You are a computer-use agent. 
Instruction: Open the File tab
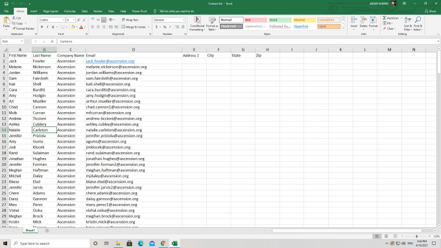pyautogui.click(x=6, y=11)
